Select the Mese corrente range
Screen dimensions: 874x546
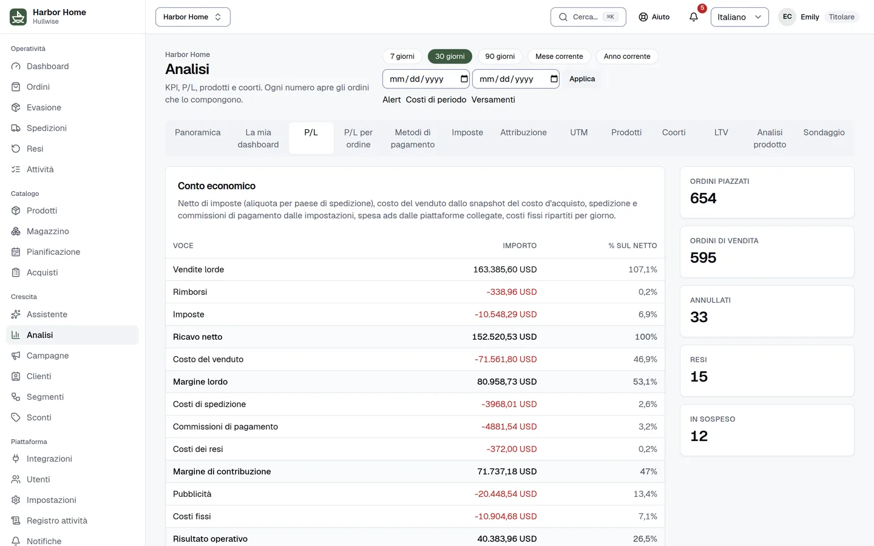pyautogui.click(x=559, y=56)
